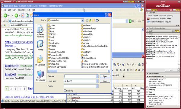Click the file list horizontal scrollbar right arrow
The image size is (181, 109).
coord(109,71)
